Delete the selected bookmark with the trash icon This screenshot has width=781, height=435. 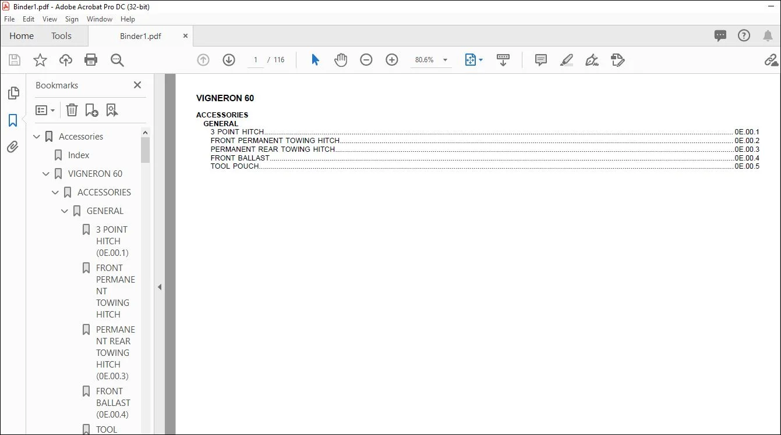pos(72,110)
